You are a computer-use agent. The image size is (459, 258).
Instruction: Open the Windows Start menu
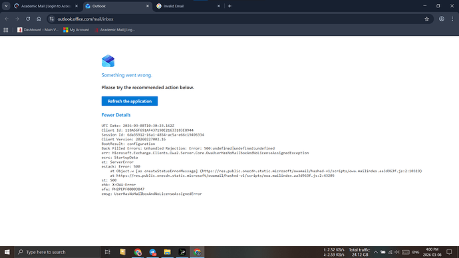pyautogui.click(x=7, y=252)
